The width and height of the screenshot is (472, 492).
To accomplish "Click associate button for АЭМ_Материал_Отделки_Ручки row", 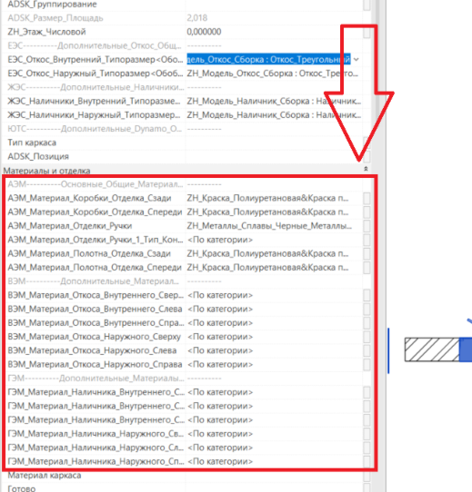I will click(x=367, y=226).
